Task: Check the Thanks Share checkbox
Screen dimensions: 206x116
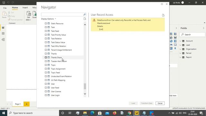Action: (46, 57)
